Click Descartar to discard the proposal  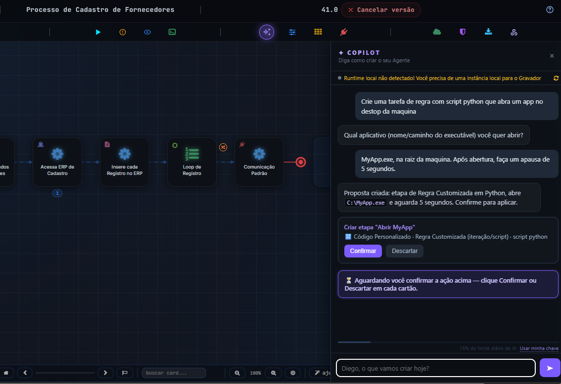[405, 251]
